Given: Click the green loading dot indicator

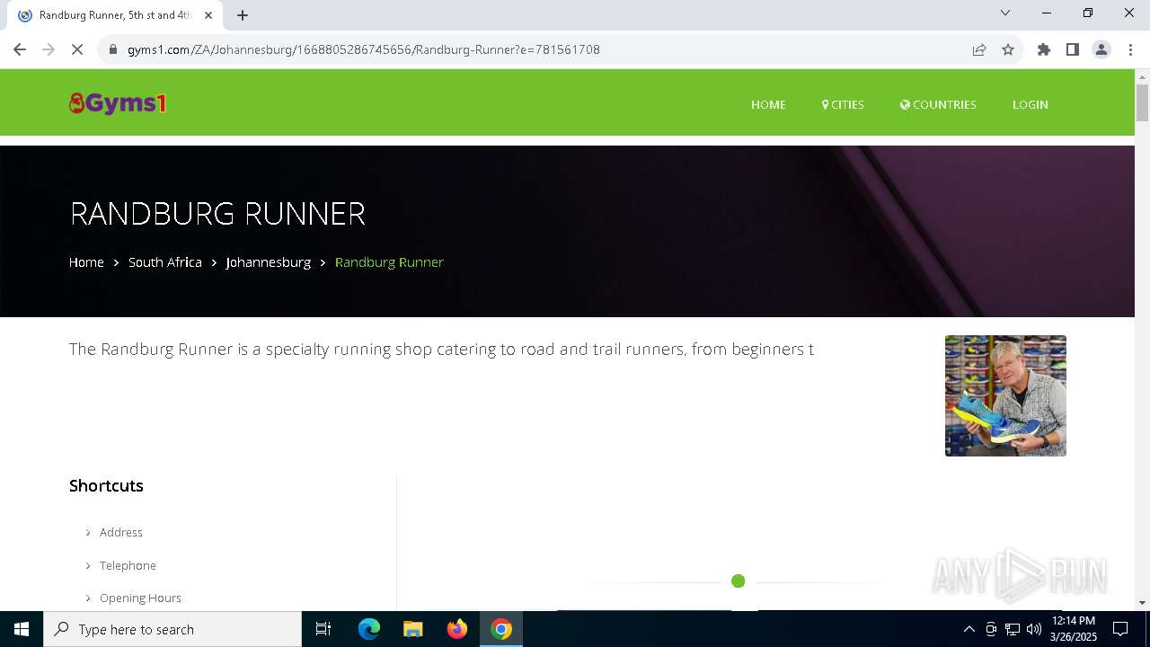Looking at the screenshot, I should (738, 581).
